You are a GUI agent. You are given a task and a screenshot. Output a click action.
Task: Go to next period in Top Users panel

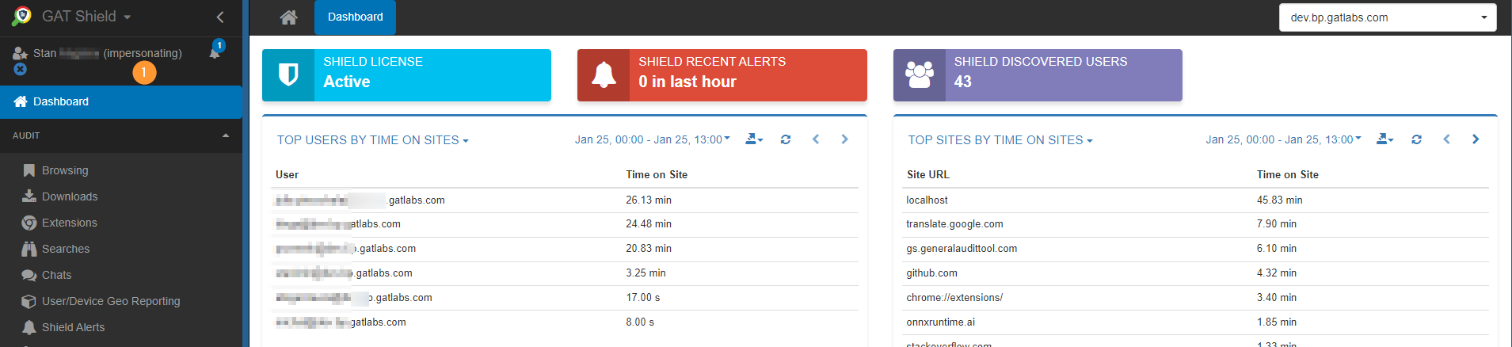point(844,139)
